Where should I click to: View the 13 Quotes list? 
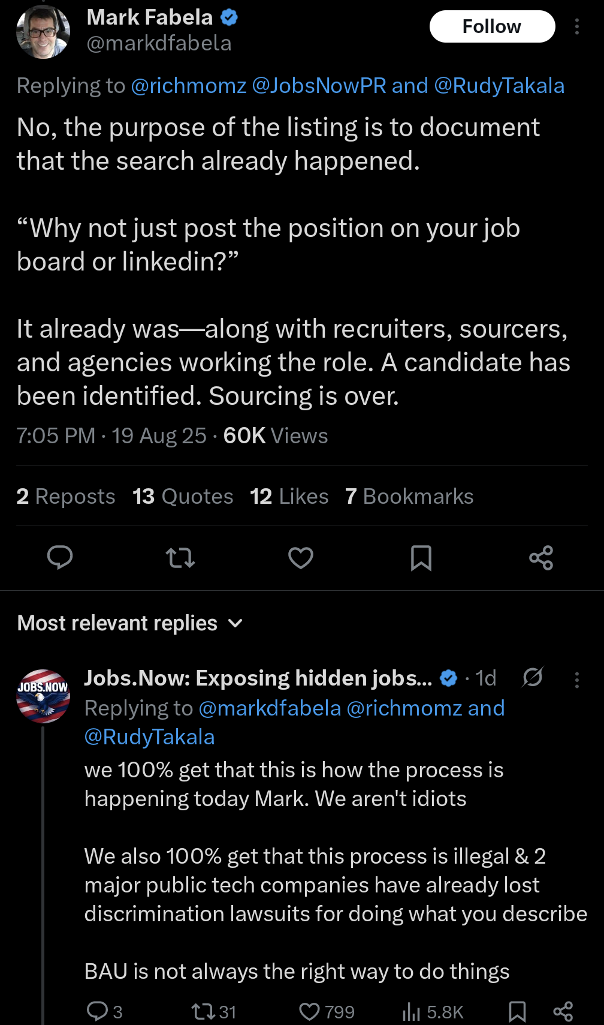(x=183, y=496)
